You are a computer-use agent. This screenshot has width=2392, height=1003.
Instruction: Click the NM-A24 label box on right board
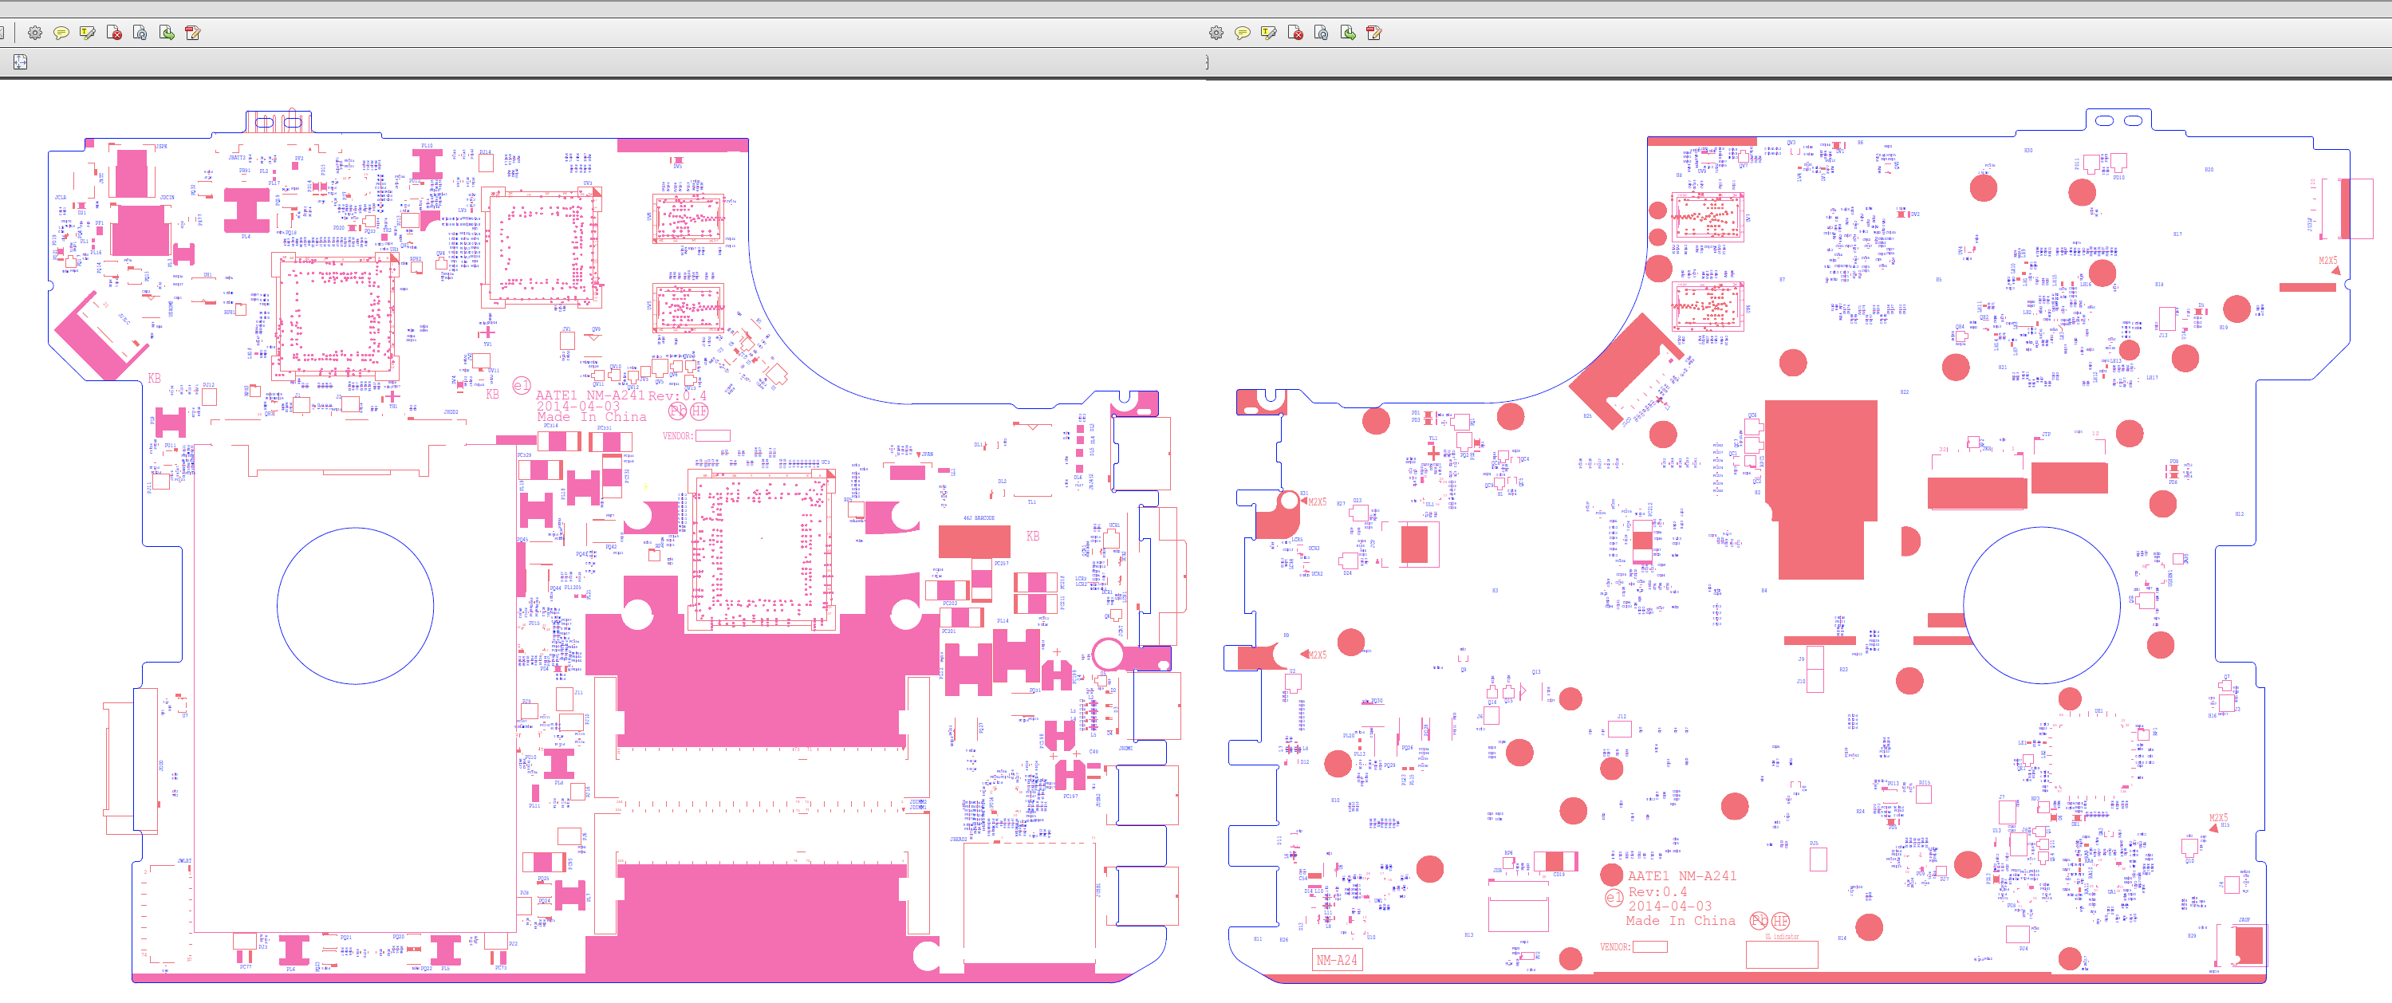pos(1337,960)
